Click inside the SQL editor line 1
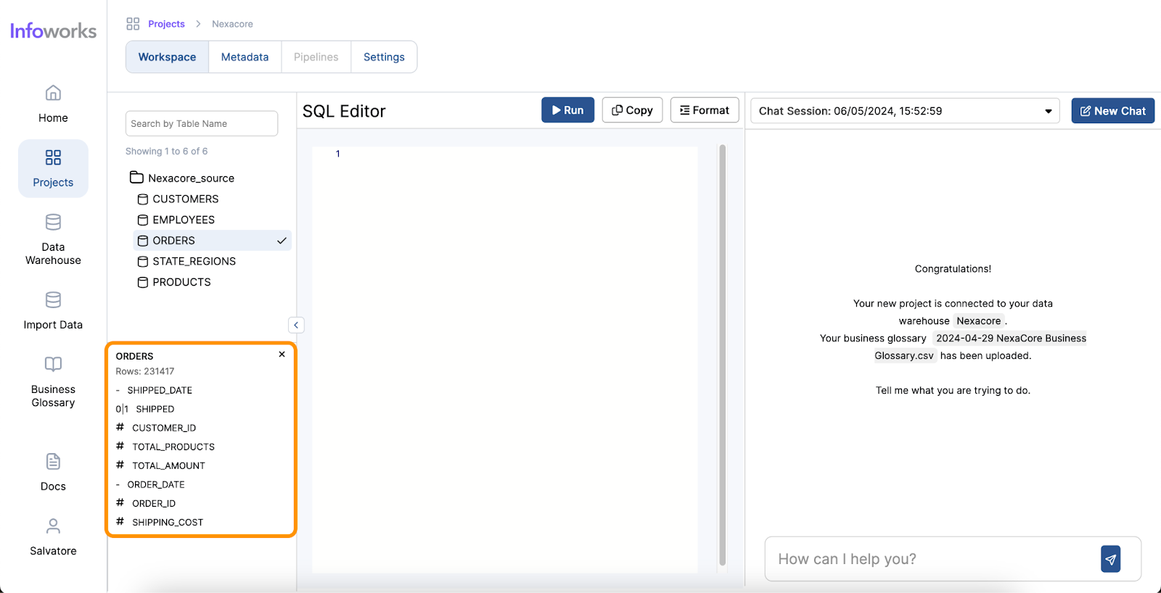The image size is (1161, 593). coord(504,154)
